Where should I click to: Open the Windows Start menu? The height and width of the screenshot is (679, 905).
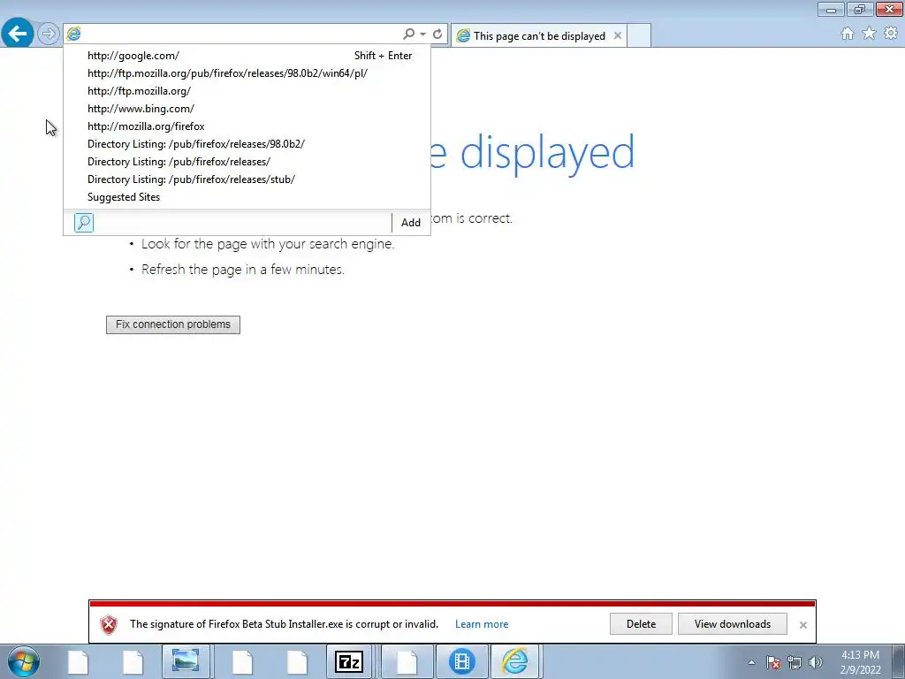click(x=24, y=661)
